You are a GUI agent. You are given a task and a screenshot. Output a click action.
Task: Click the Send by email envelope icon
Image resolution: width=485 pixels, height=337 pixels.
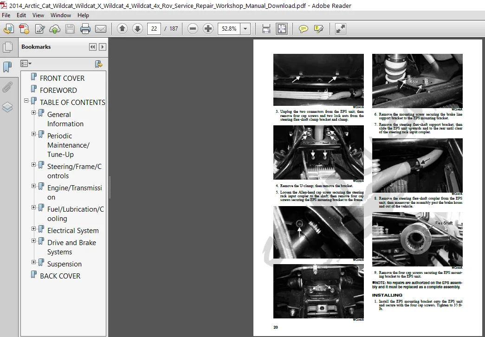click(x=101, y=29)
